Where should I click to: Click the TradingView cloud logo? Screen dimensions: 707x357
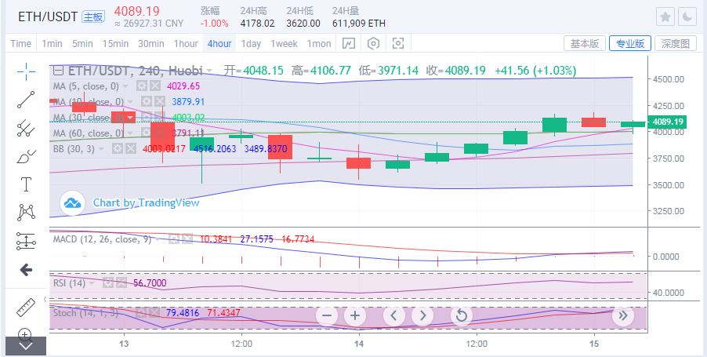coord(73,202)
